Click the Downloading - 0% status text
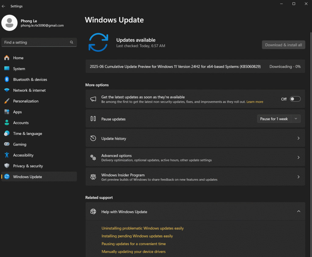The width and height of the screenshot is (312, 257). click(285, 67)
